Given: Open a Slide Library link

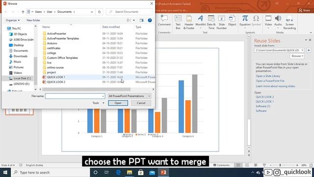Looking at the screenshot, I should point(268,76).
